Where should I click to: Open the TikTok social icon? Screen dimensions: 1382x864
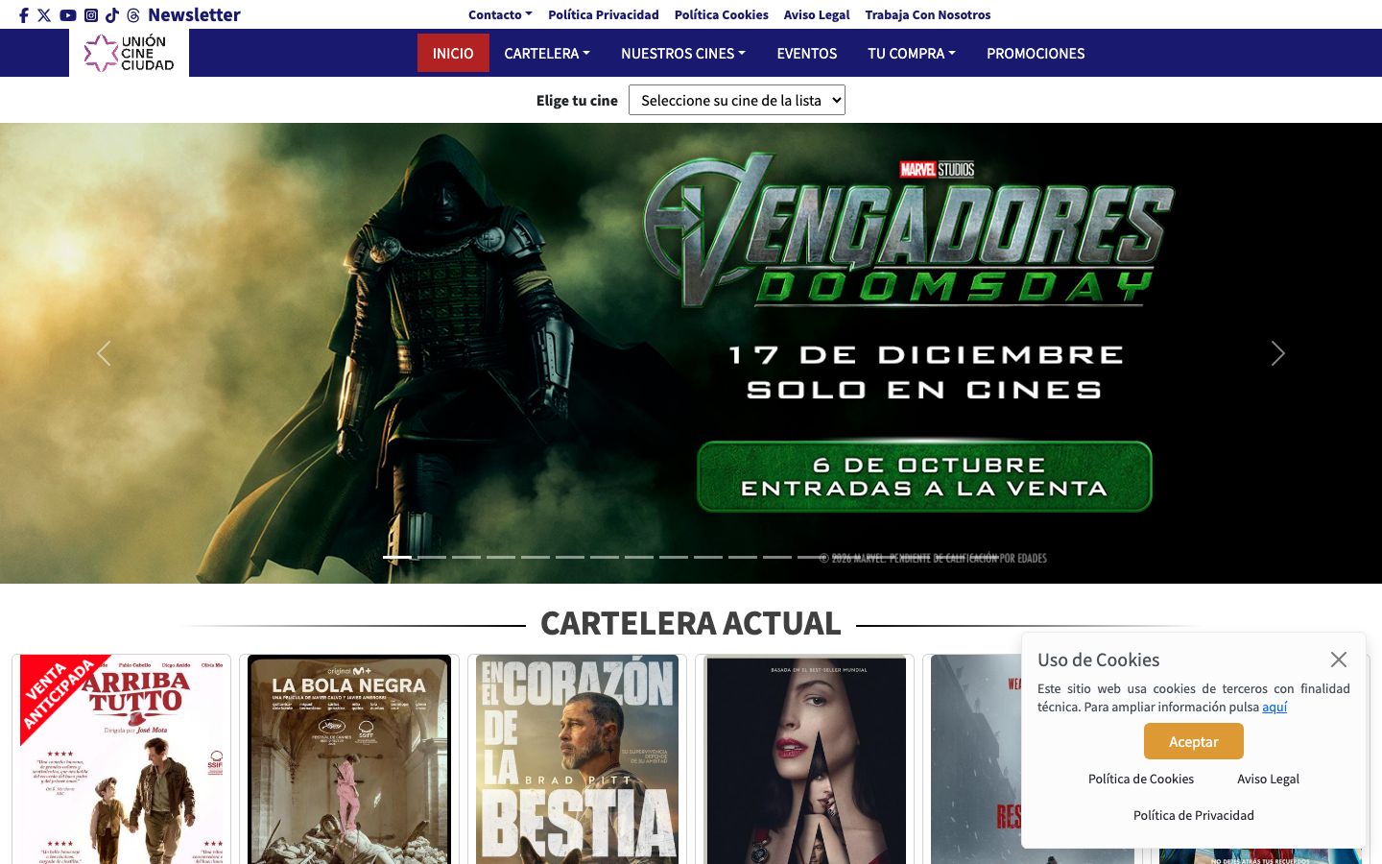point(112,15)
